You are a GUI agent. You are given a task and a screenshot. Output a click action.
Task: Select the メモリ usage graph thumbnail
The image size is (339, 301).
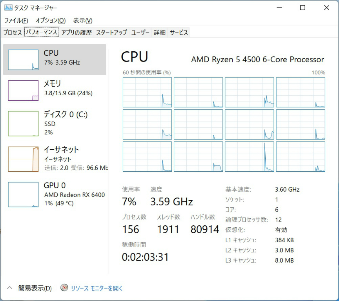click(x=24, y=91)
